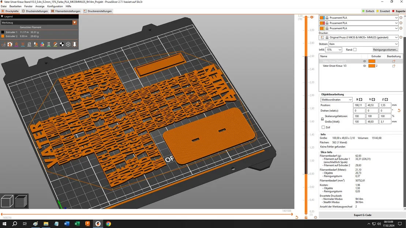
Task: Switch to Filamenteinstellungen tab
Action: [x=65, y=11]
